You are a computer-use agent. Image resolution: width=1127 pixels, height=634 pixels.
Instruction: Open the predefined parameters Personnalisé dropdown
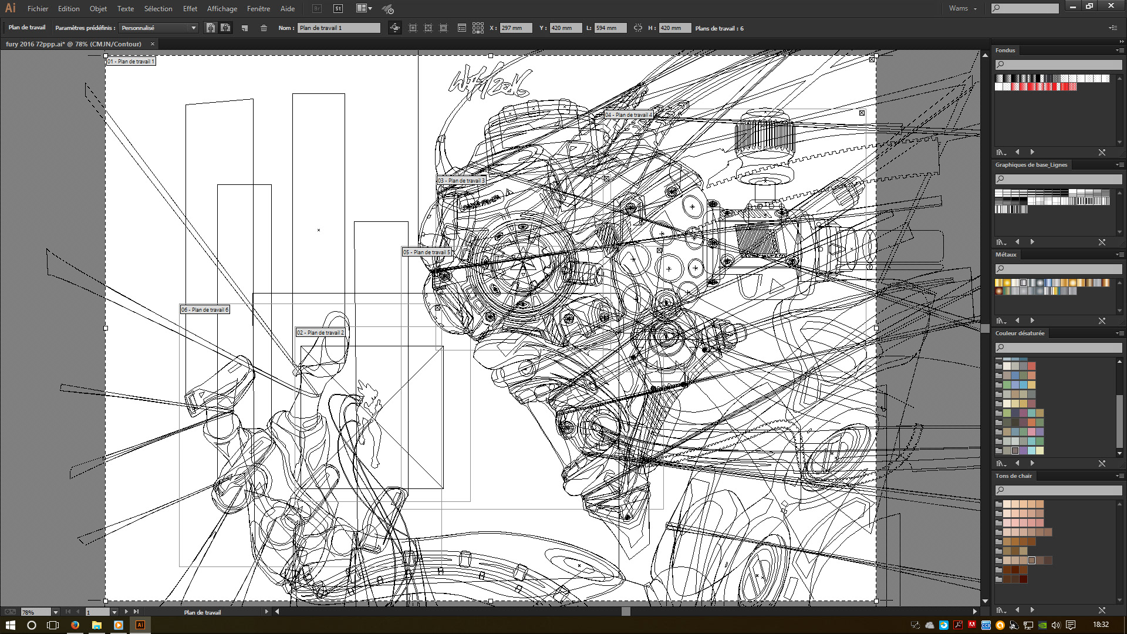[x=193, y=28]
